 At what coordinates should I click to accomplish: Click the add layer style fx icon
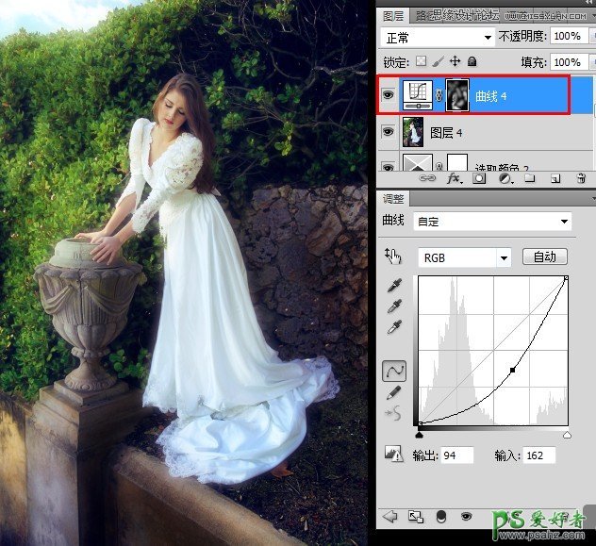pos(454,177)
